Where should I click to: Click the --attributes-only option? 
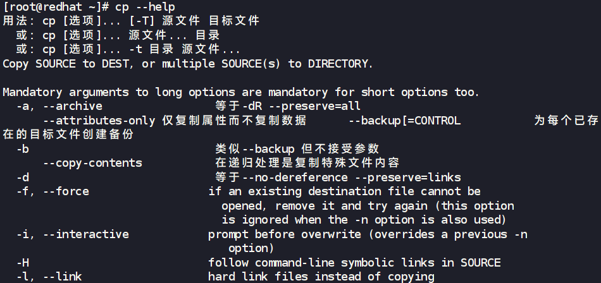point(99,121)
